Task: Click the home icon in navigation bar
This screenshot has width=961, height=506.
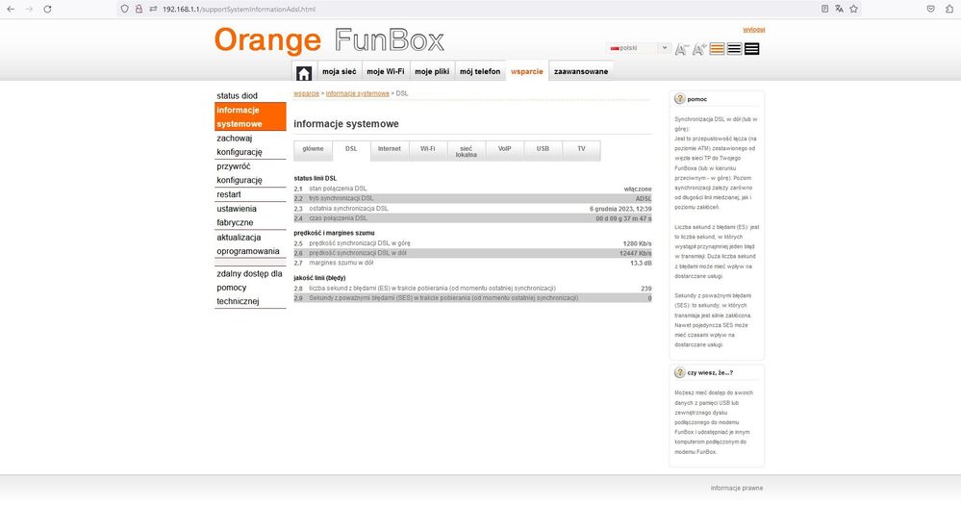Action: [304, 72]
